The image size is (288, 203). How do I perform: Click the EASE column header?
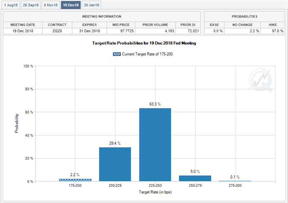(214, 25)
